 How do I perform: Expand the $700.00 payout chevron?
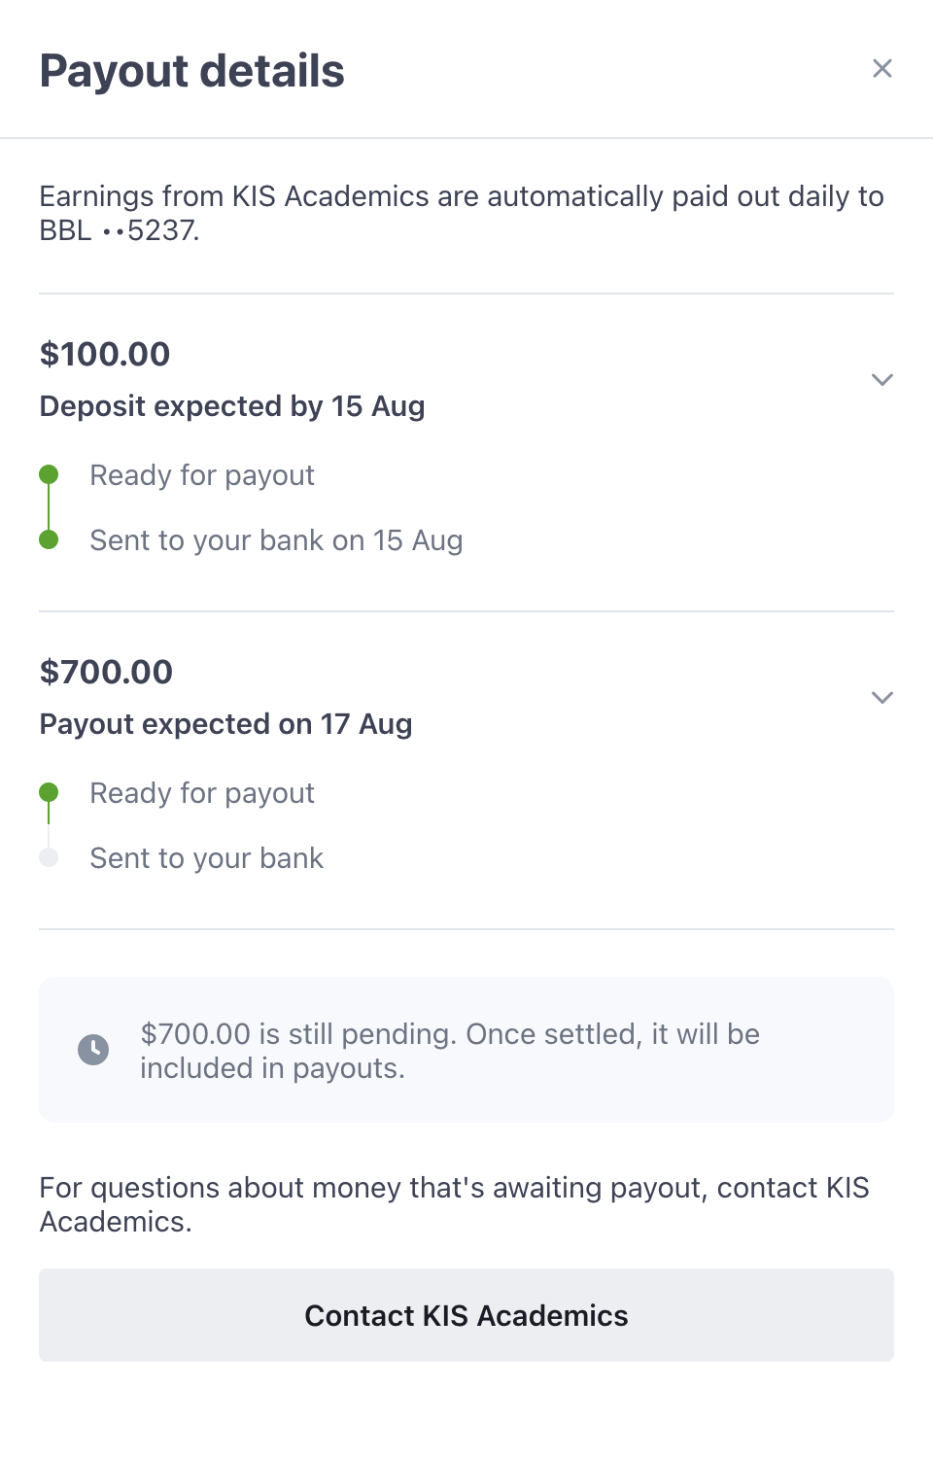coord(881,698)
